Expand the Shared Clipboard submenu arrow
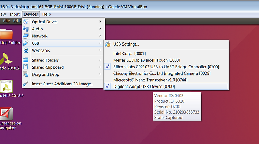 [x=100, y=67]
